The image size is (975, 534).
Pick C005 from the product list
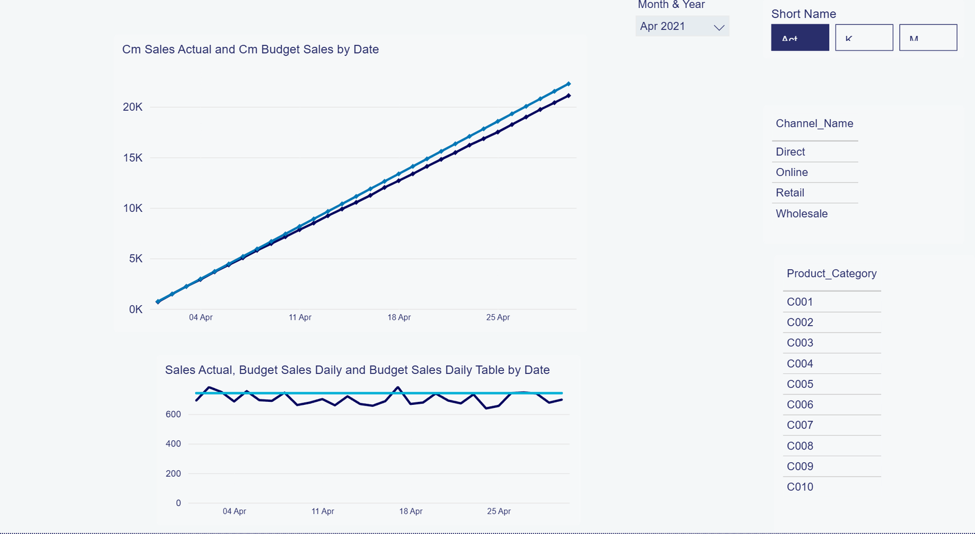(x=832, y=384)
